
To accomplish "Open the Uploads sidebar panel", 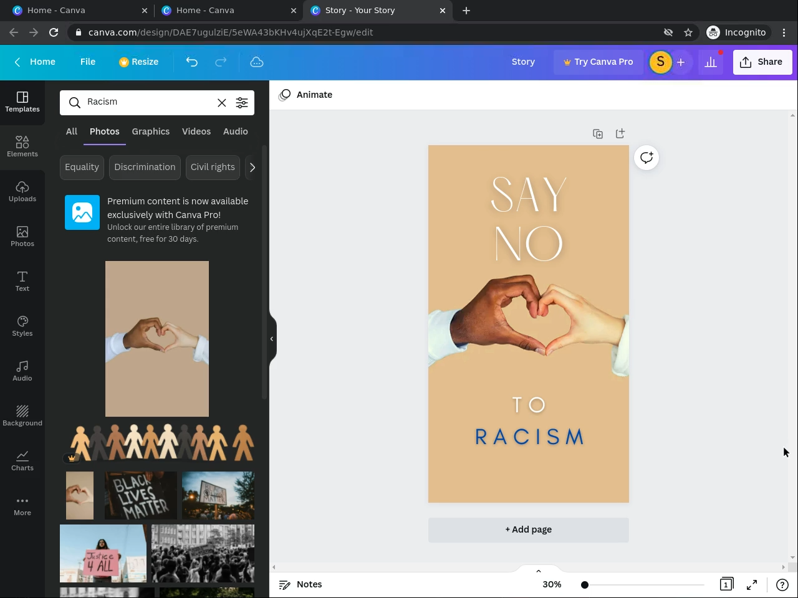I will coord(22,192).
